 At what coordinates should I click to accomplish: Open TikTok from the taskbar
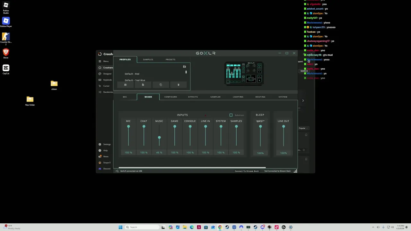tap(276, 227)
